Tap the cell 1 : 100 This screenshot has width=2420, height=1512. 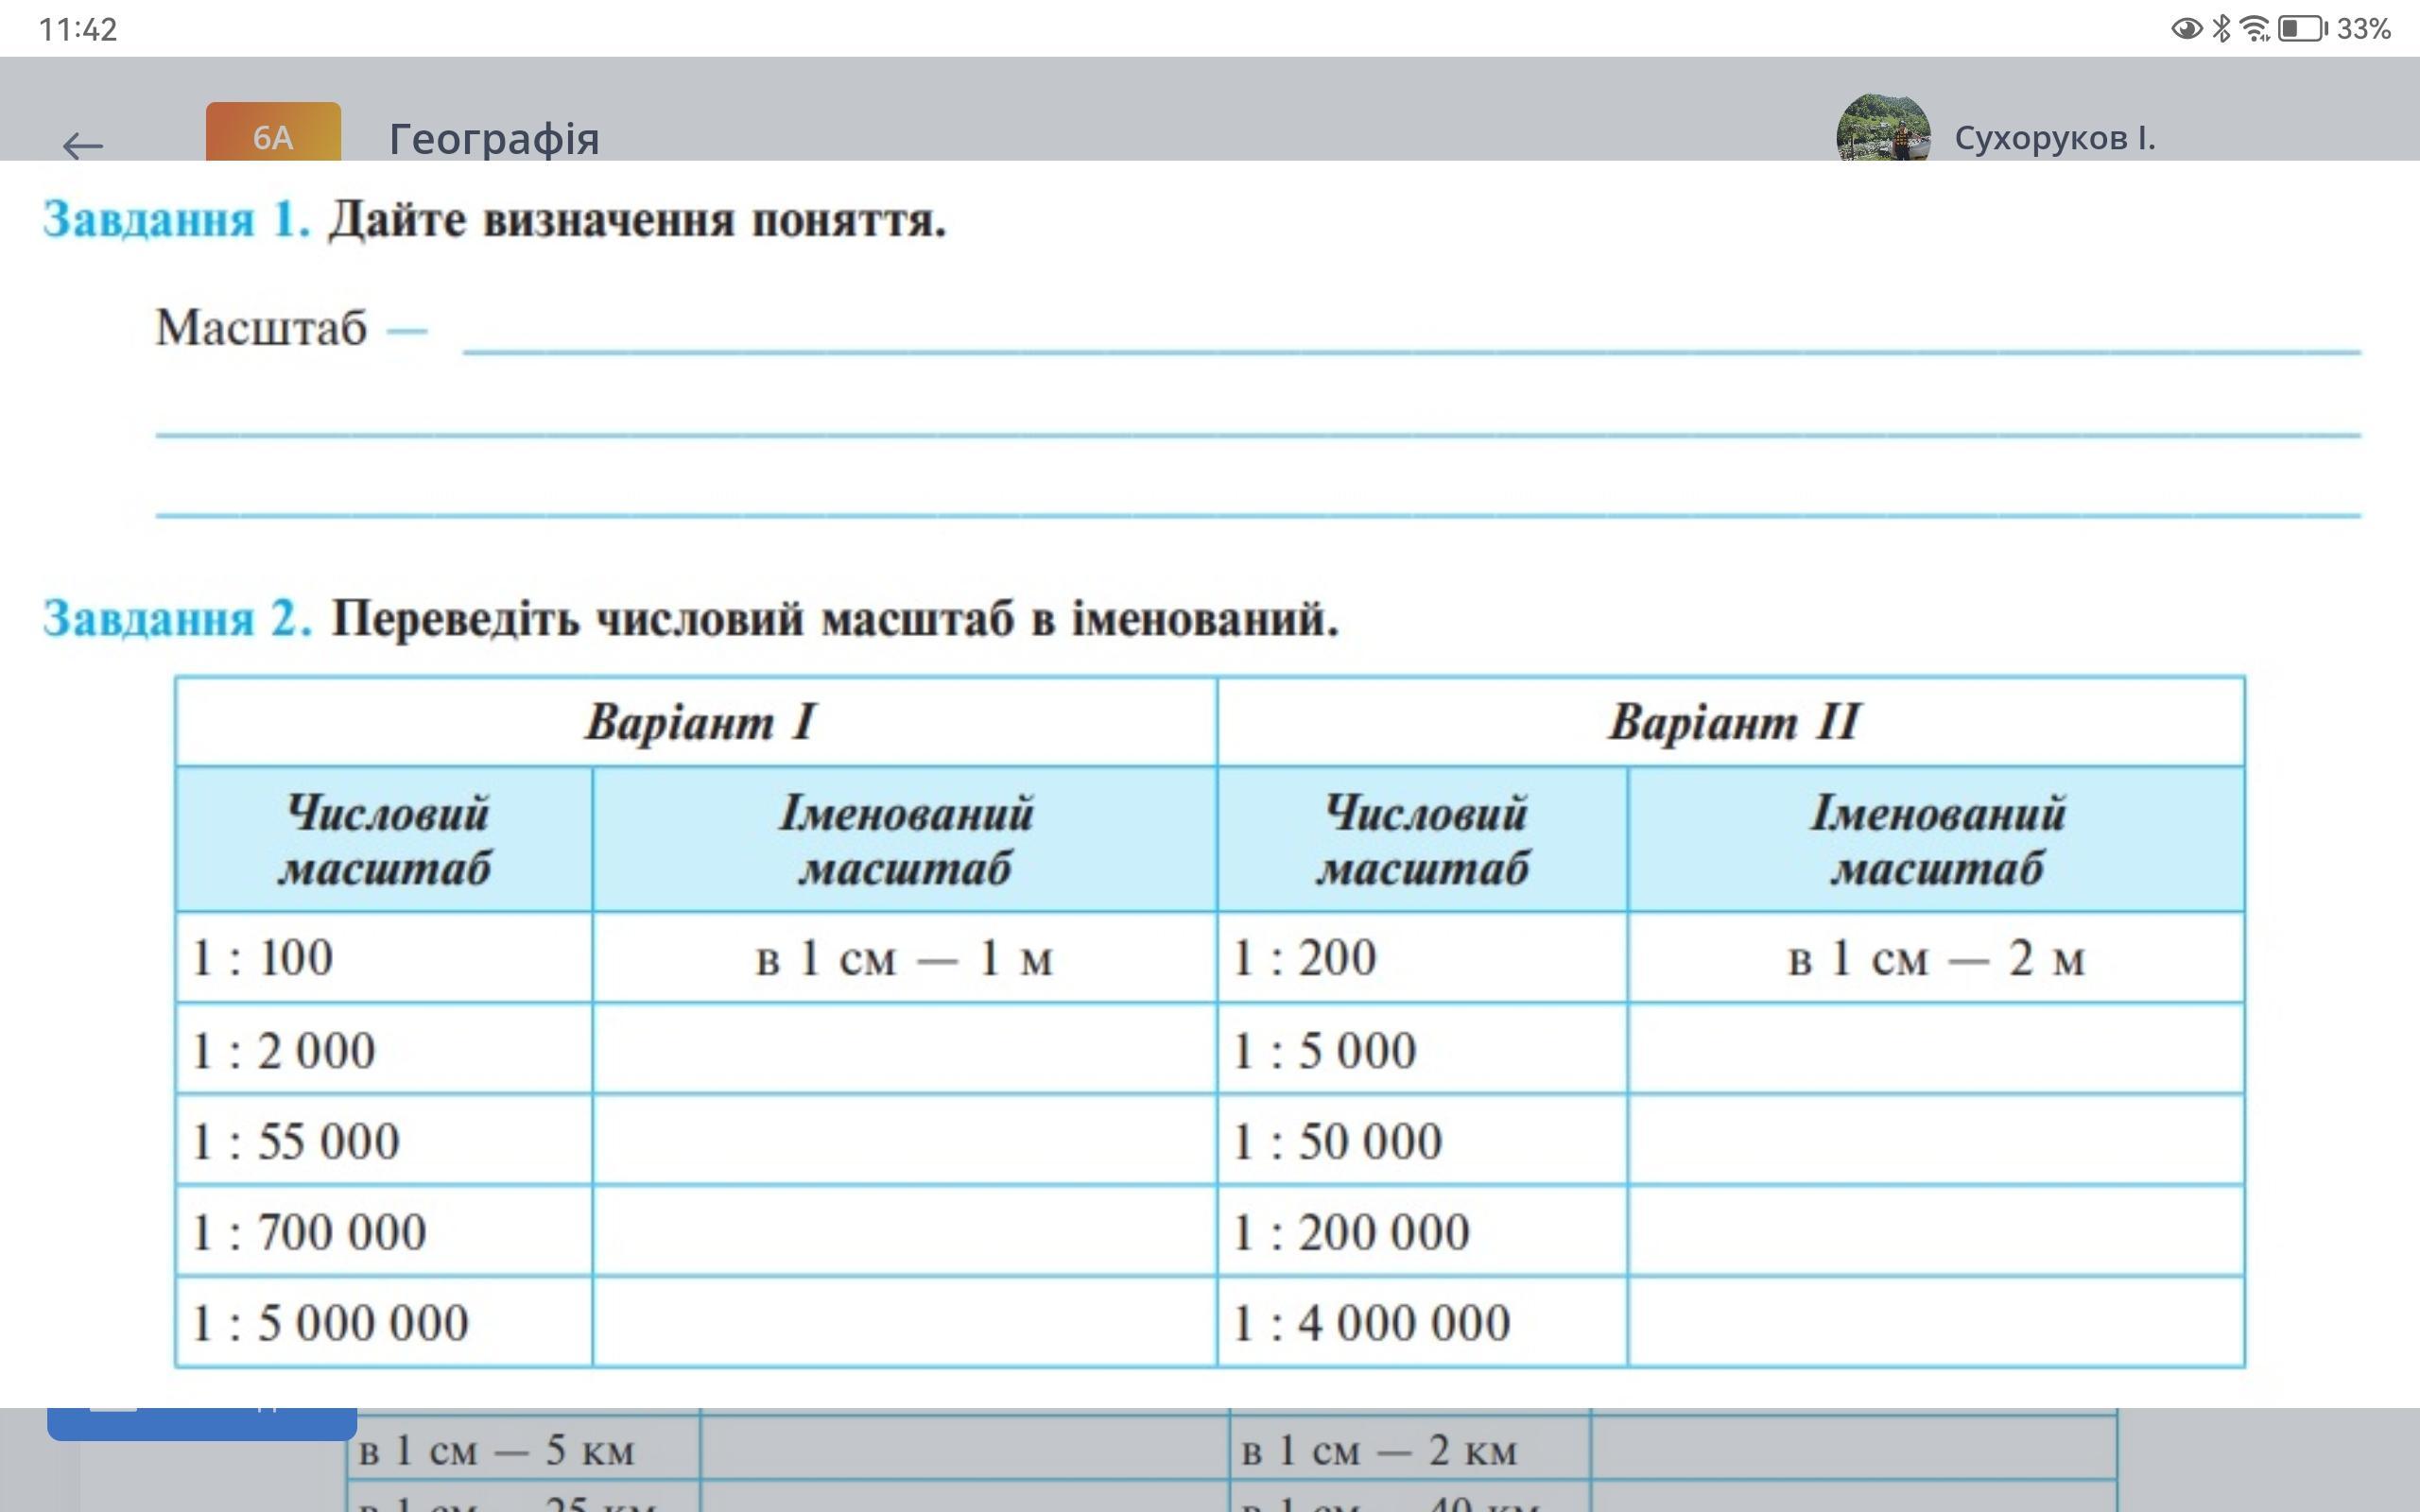384,958
